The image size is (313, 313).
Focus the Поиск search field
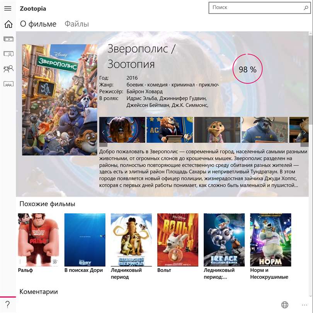pos(260,8)
